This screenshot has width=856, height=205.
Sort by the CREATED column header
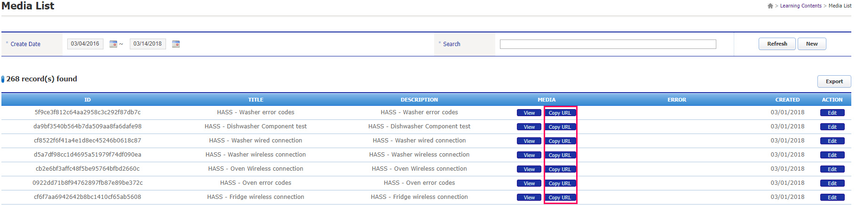click(x=787, y=100)
